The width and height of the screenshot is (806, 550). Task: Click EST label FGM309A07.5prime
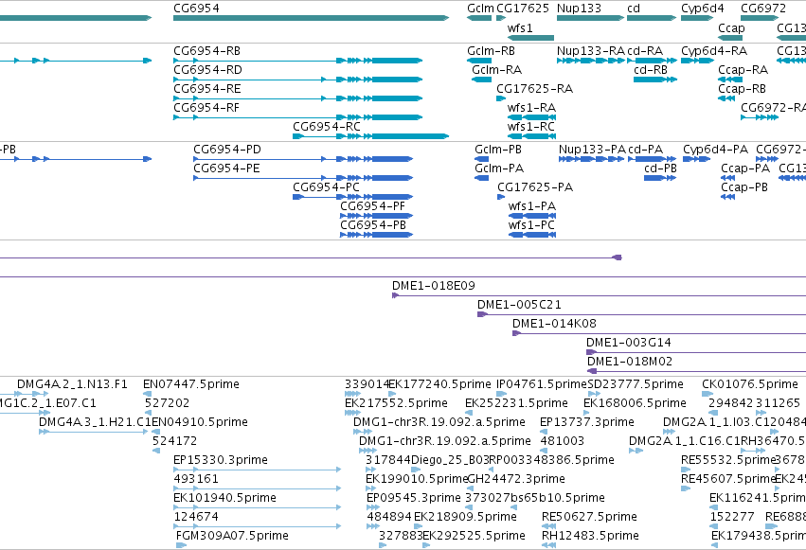[x=232, y=536]
